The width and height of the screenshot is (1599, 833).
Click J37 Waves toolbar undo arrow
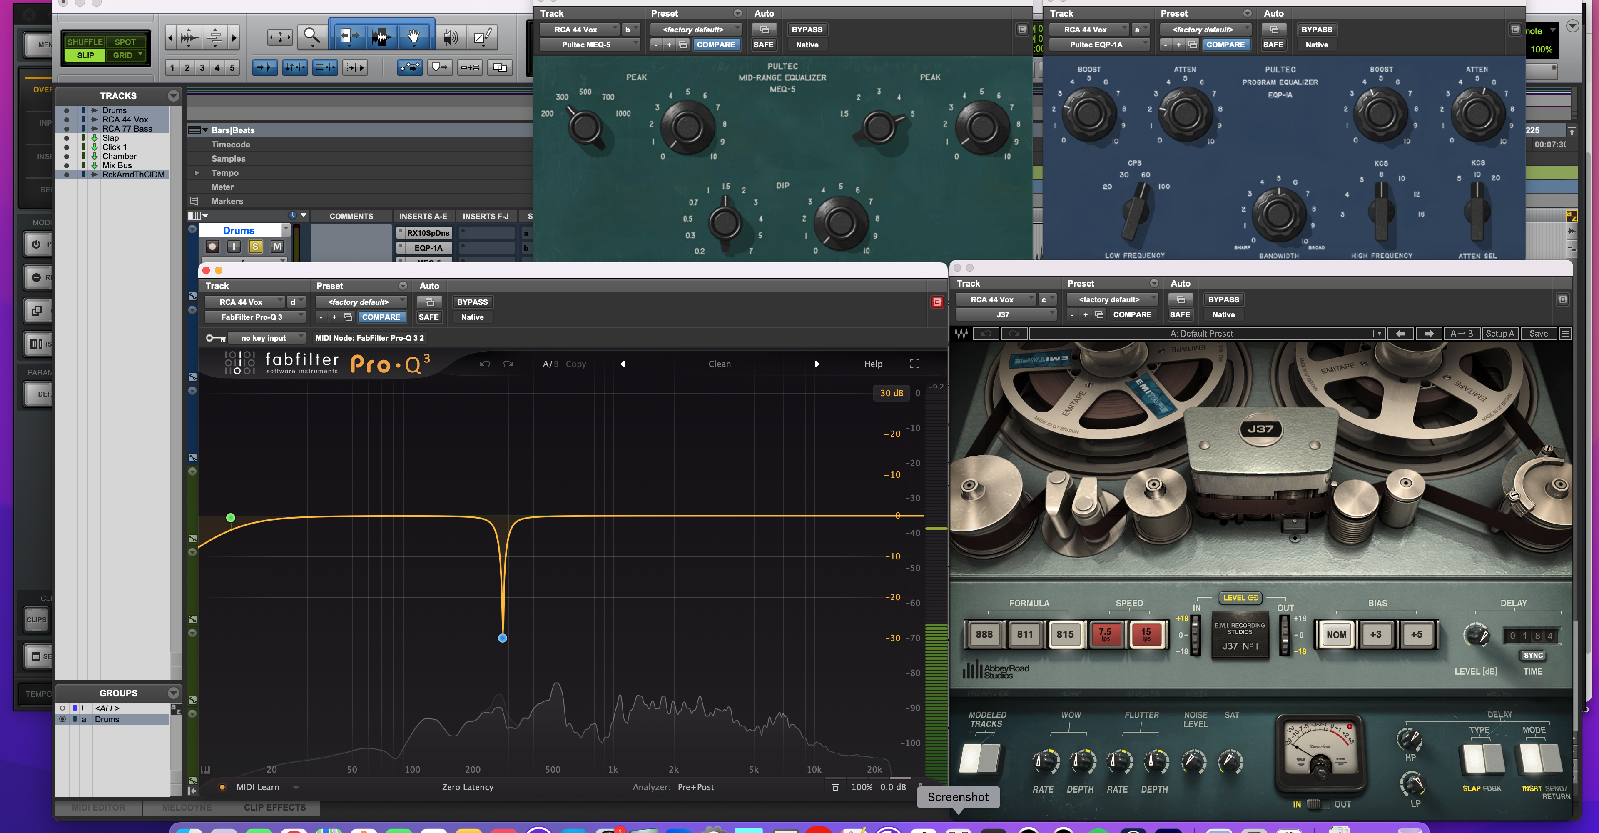[986, 333]
